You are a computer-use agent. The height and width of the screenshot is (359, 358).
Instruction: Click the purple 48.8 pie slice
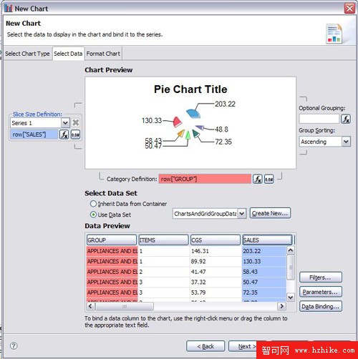[x=200, y=127]
